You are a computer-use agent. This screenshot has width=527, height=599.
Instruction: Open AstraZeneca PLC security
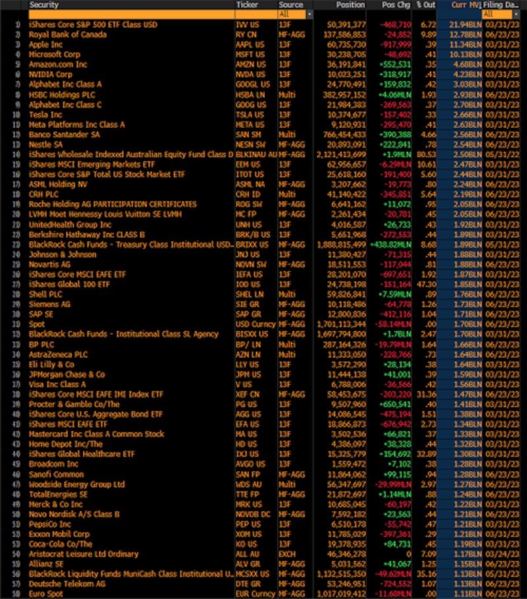click(x=58, y=354)
